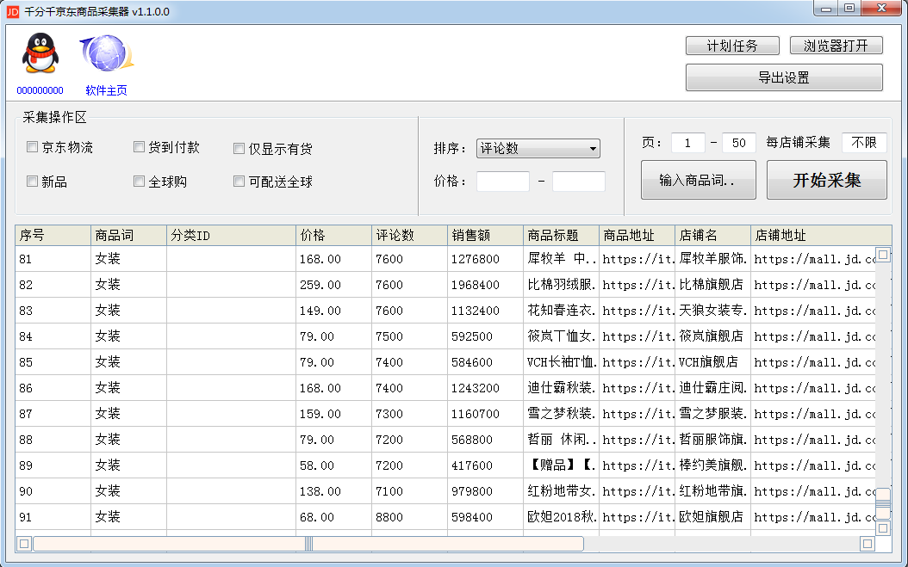Click sales value 1968400

click(486, 285)
